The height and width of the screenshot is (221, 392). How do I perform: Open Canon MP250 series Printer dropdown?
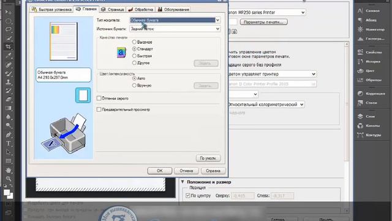click(266, 12)
